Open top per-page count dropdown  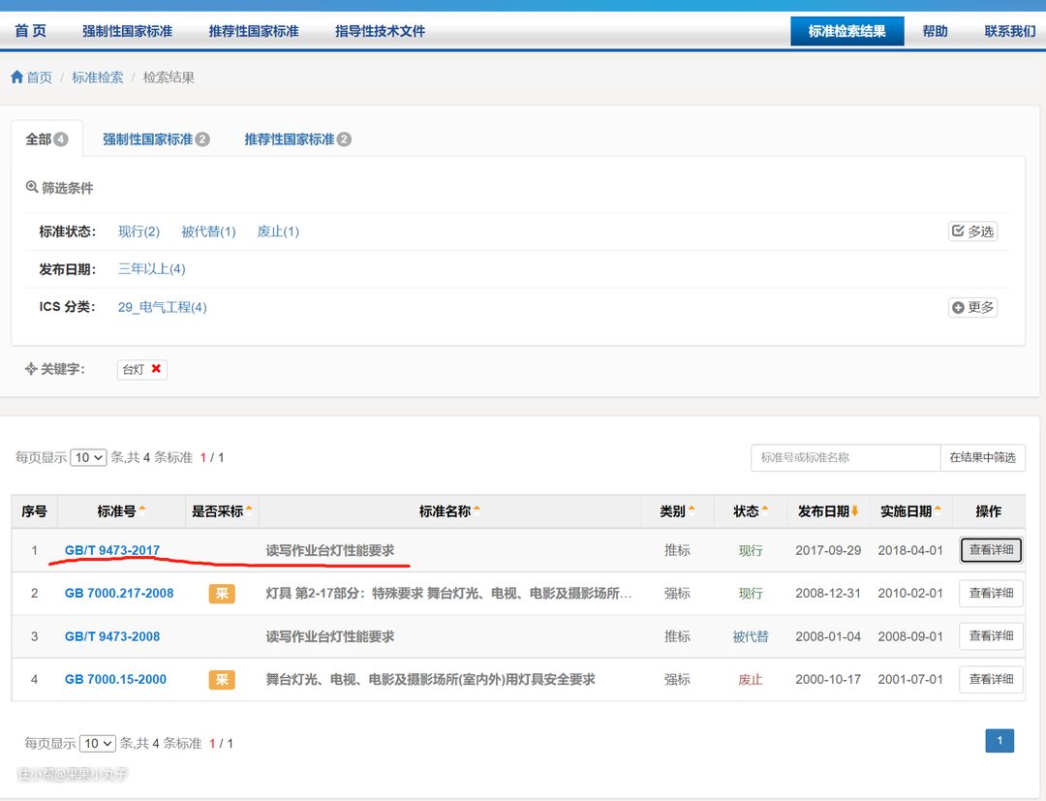click(88, 457)
